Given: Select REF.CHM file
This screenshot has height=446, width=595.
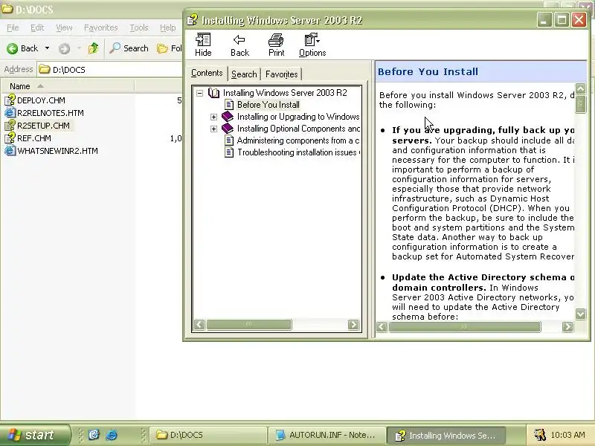Looking at the screenshot, I should pyautogui.click(x=28, y=138).
